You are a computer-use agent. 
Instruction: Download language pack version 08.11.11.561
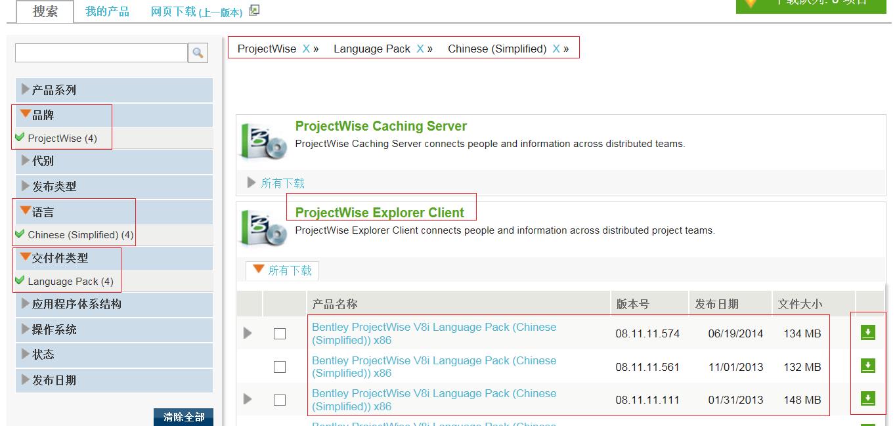pyautogui.click(x=867, y=366)
